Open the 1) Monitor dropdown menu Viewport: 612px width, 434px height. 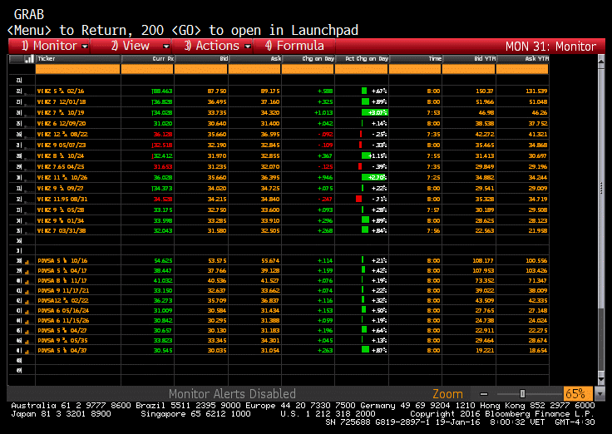pyautogui.click(x=49, y=46)
